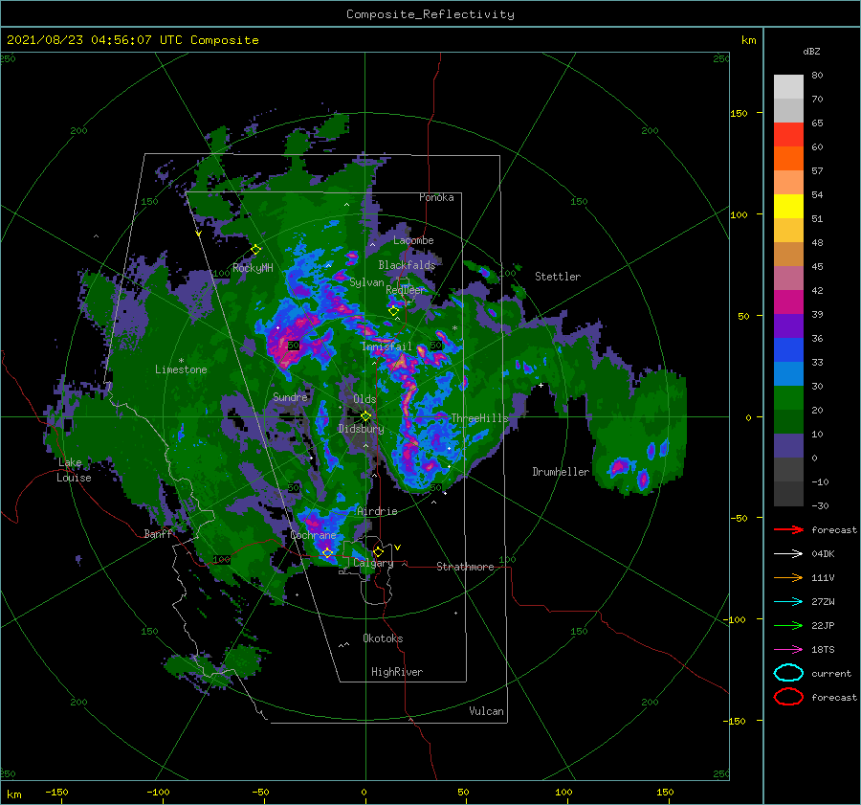Screen dimensions: 861x805
Task: Click the red 65 dBZ swatch
Action: pos(788,135)
